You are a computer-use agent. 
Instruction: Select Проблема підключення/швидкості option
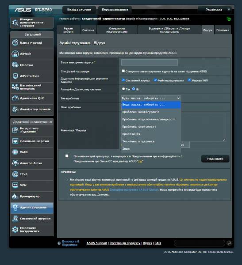tap(151, 119)
